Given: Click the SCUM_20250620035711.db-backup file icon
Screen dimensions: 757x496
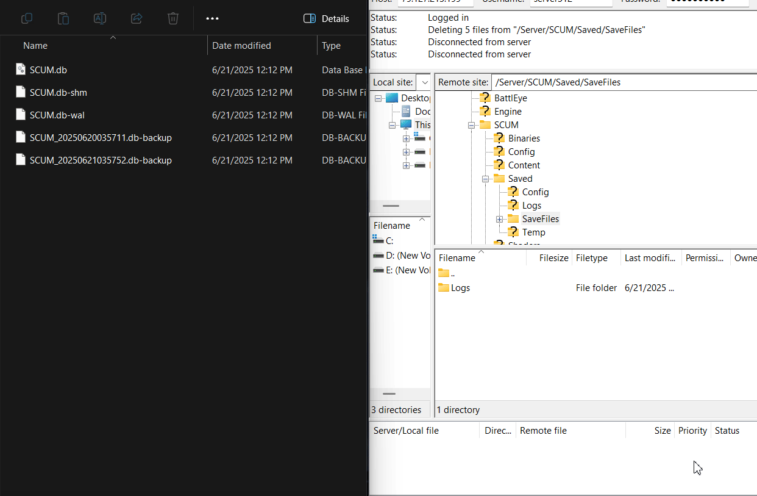Looking at the screenshot, I should tap(21, 137).
